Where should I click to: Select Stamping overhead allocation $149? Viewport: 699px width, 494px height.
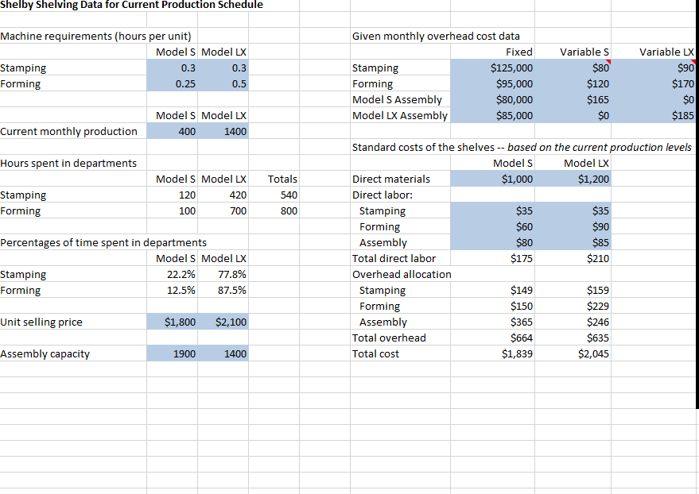(x=492, y=290)
